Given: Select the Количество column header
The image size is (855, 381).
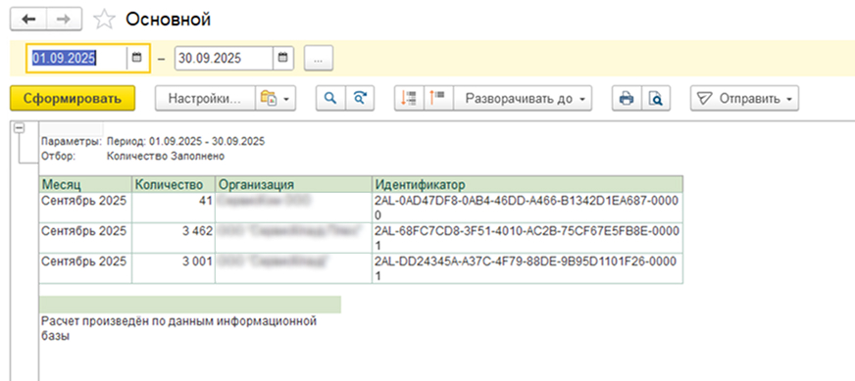Looking at the screenshot, I should point(174,184).
